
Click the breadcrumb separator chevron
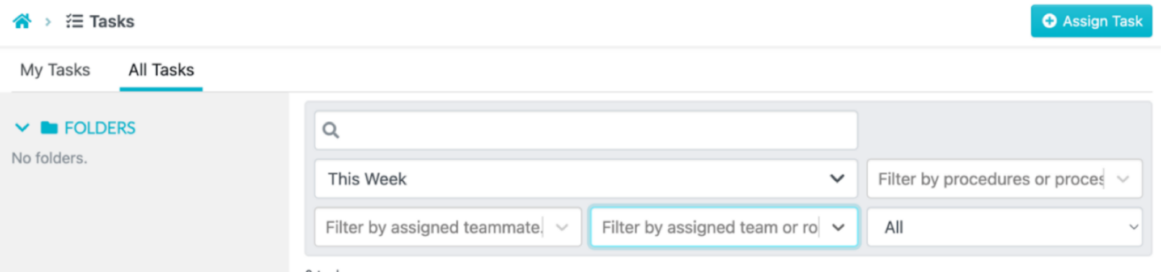coord(48,22)
